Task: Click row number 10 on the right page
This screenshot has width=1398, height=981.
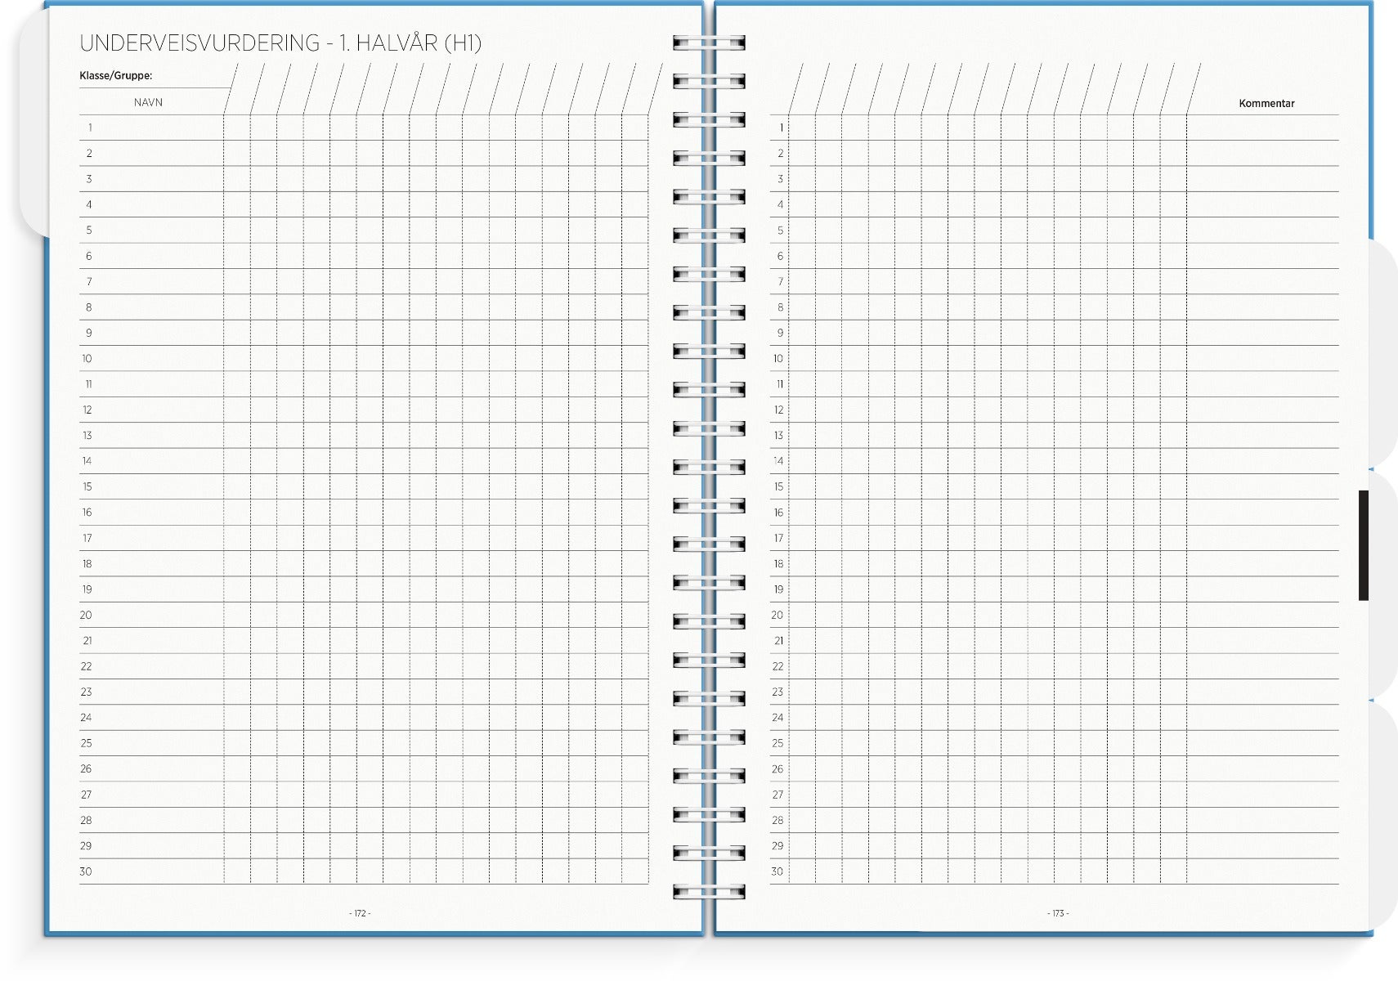Action: [778, 359]
